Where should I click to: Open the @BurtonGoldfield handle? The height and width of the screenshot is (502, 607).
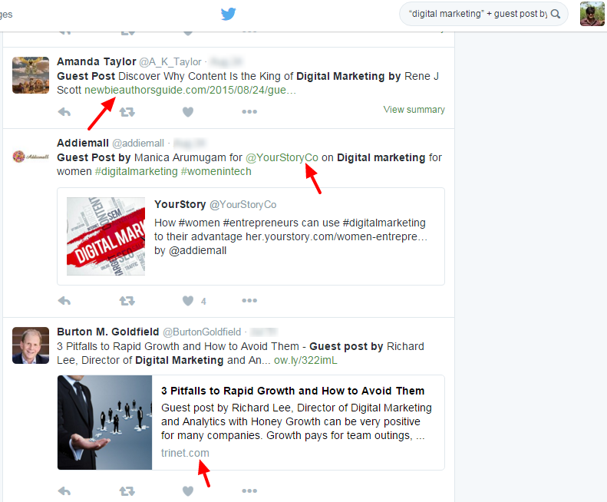[x=202, y=332]
